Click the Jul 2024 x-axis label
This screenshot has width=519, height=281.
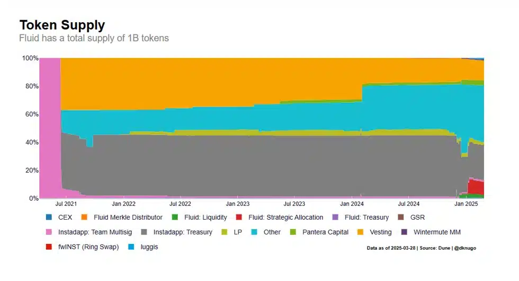point(408,204)
